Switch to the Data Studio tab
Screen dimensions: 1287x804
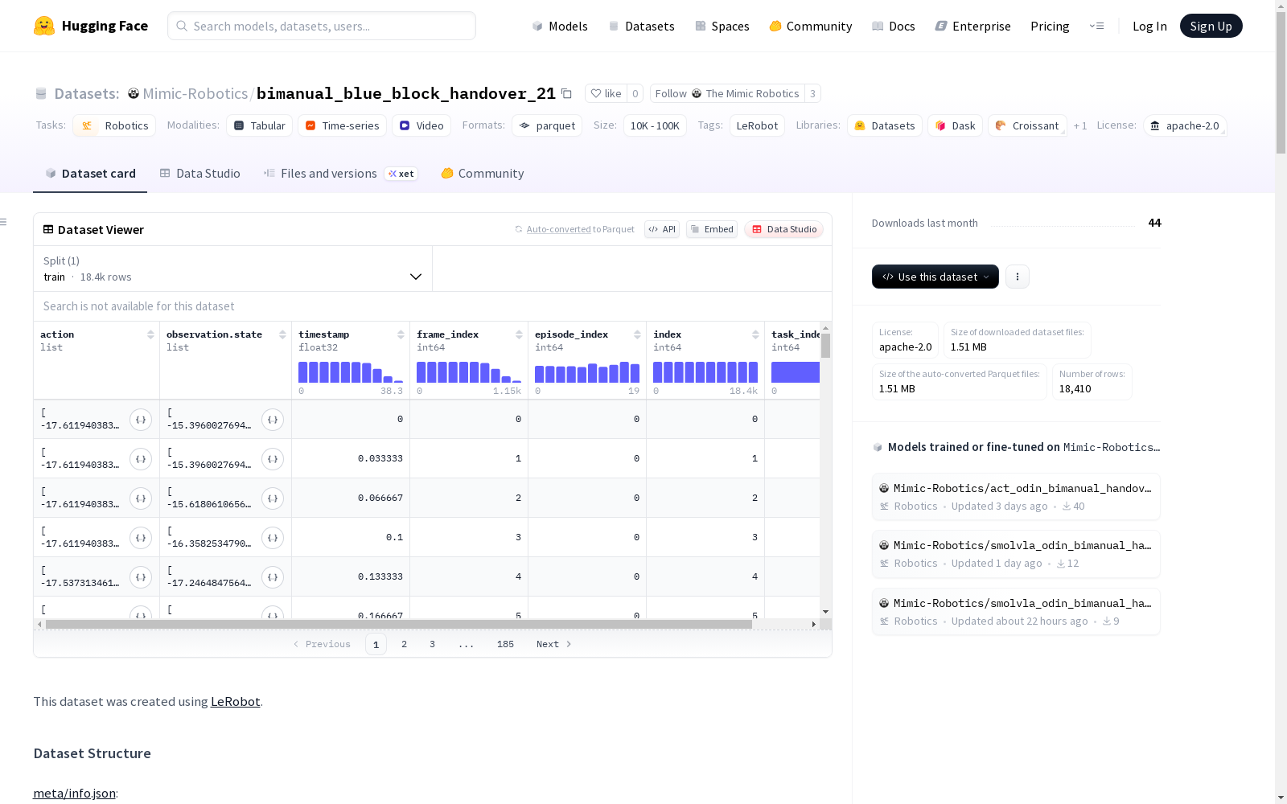pos(199,174)
